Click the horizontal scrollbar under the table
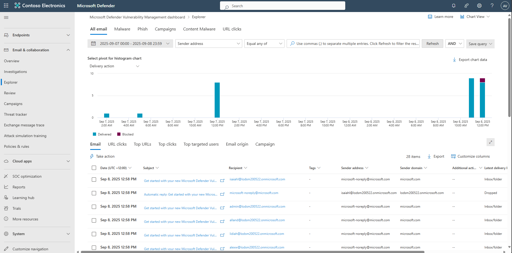 point(252,252)
